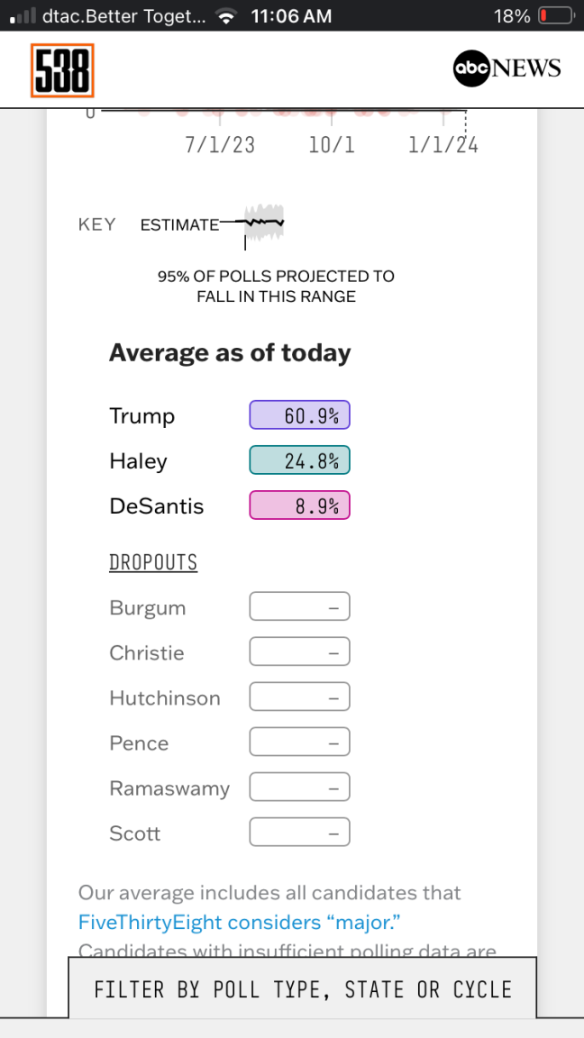The height and width of the screenshot is (1038, 584).
Task: Select the Burgum dropout box
Action: point(299,607)
